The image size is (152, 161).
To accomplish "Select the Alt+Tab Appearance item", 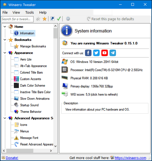I will point(33,66).
